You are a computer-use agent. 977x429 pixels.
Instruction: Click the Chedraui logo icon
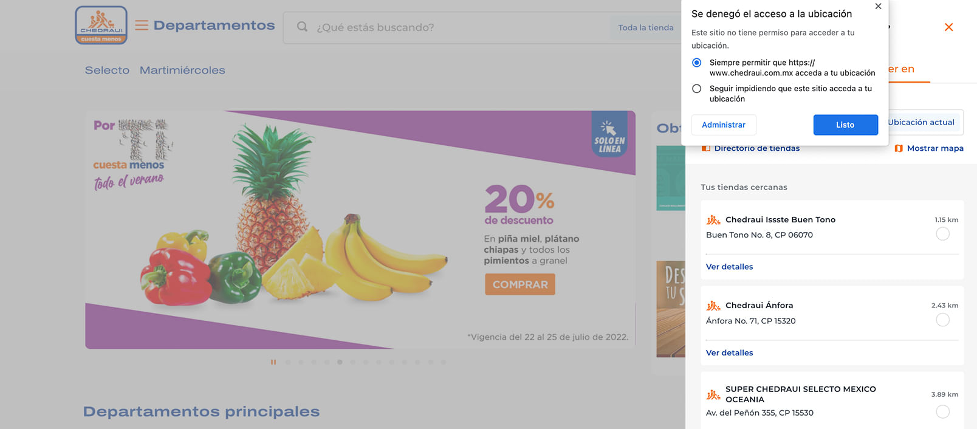(x=101, y=26)
